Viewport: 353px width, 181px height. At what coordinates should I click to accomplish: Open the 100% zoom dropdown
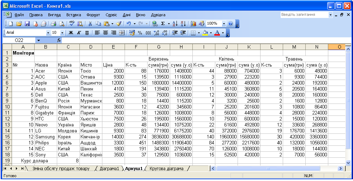[x=224, y=24]
